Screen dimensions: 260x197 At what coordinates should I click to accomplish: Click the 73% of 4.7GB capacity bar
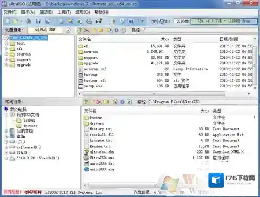pos(224,21)
